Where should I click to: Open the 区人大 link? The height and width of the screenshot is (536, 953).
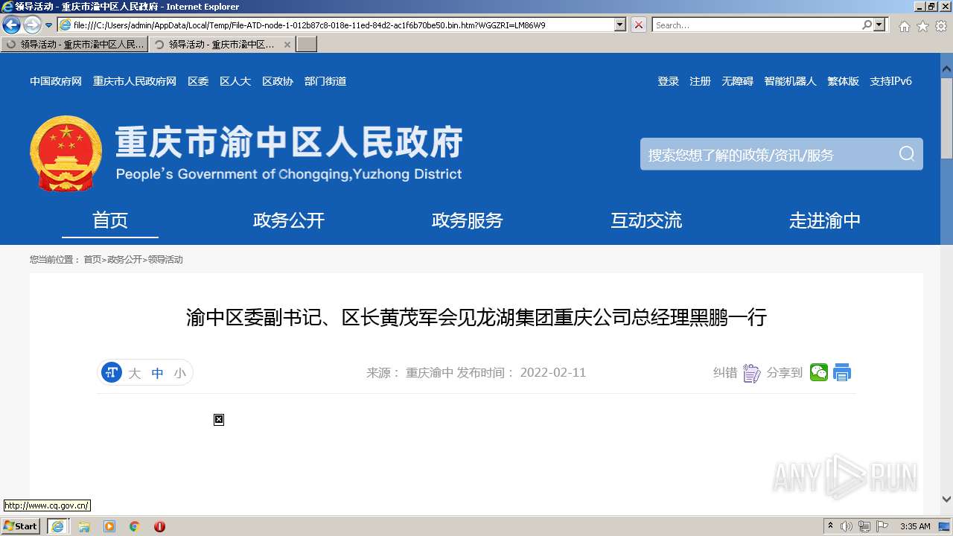(235, 81)
